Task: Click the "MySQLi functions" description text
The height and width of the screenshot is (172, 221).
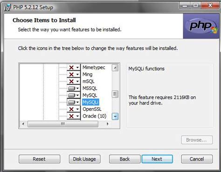Action: pyautogui.click(x=146, y=69)
